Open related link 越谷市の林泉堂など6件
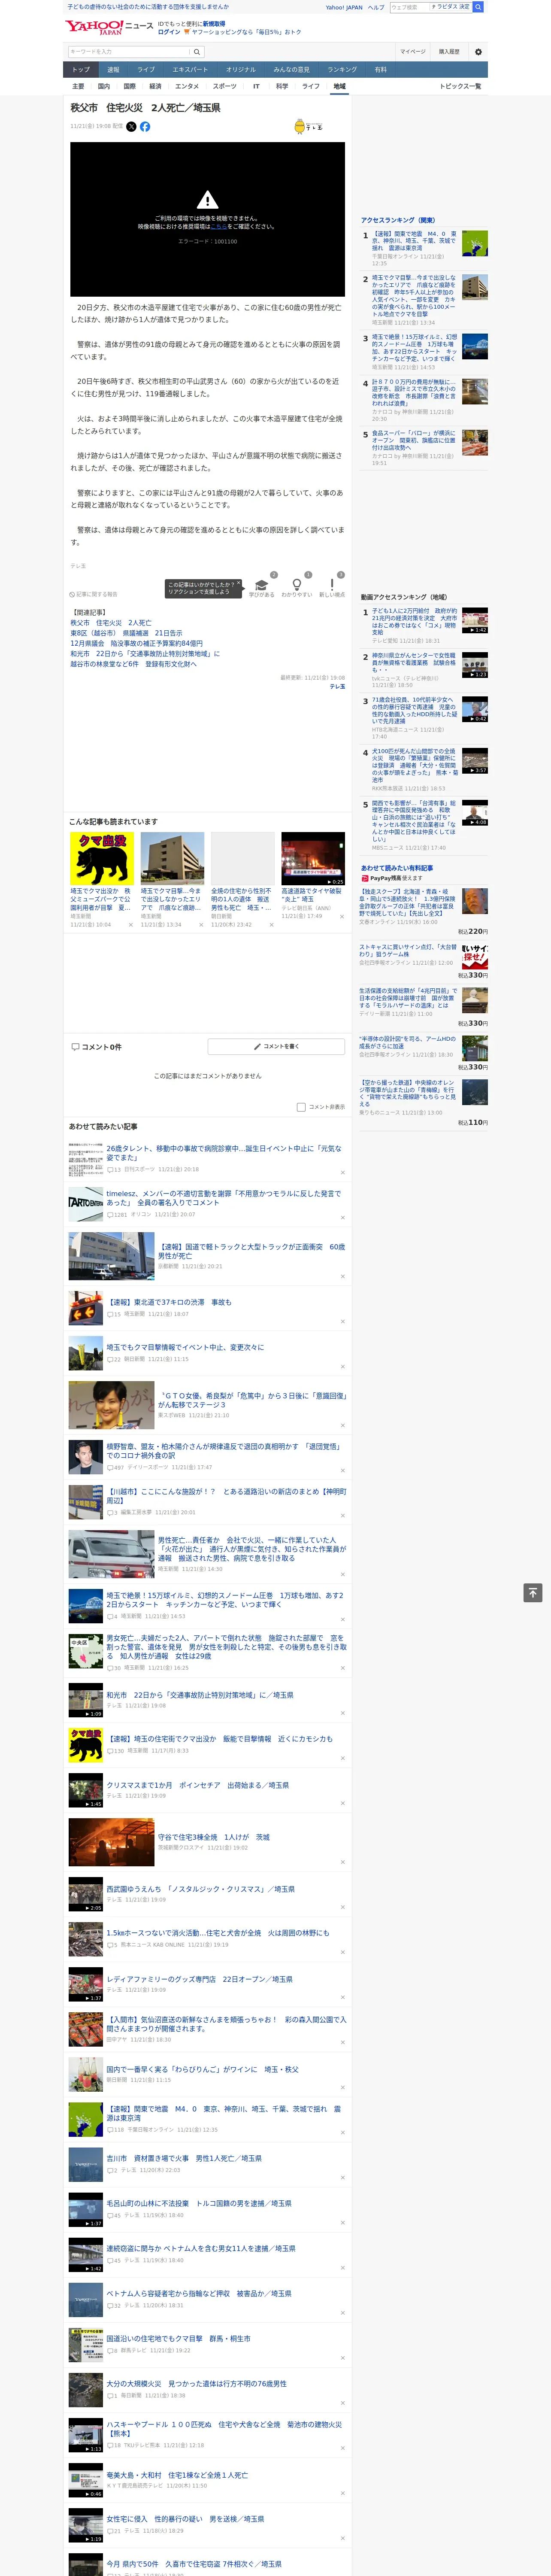Viewport: 551px width, 2576px height. (133, 664)
